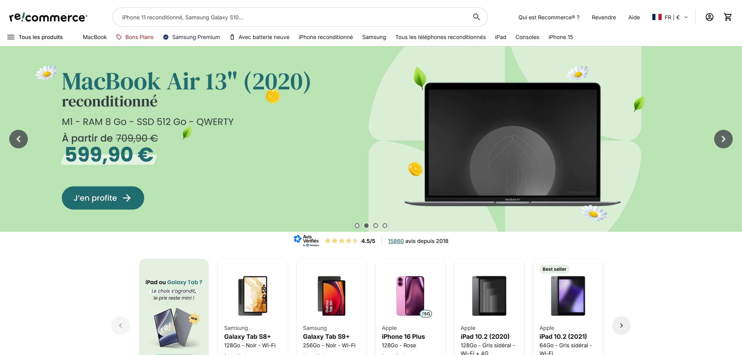Open the Consoles category

point(527,37)
